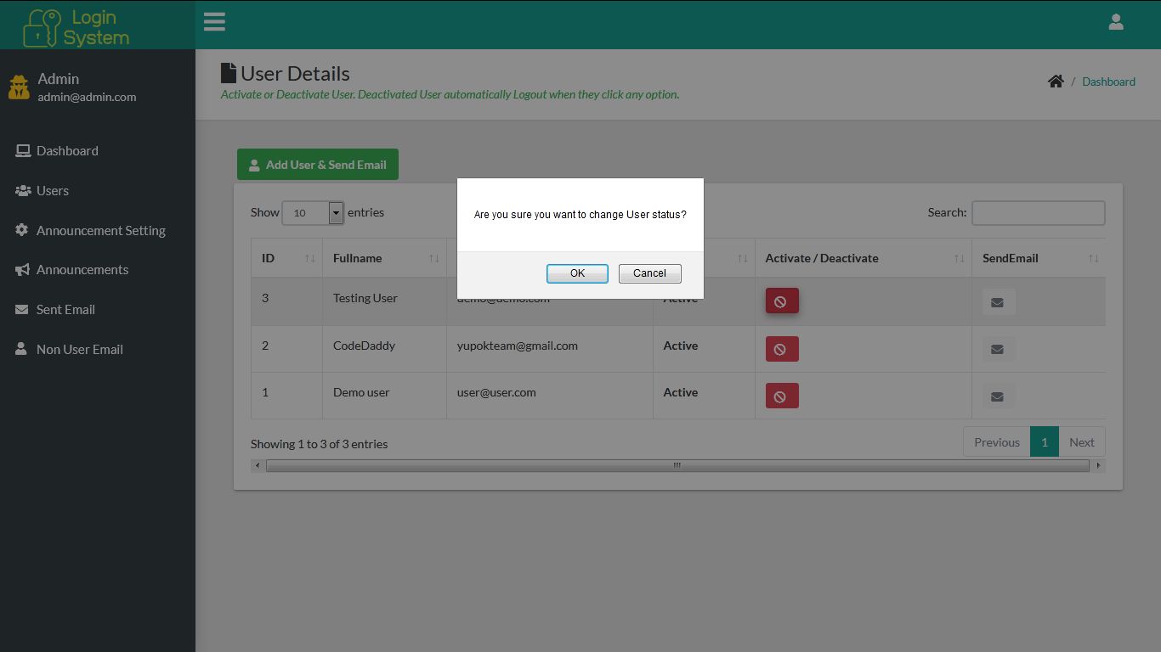The height and width of the screenshot is (652, 1161).
Task: Confirm the dialog with OK
Action: [x=577, y=273]
